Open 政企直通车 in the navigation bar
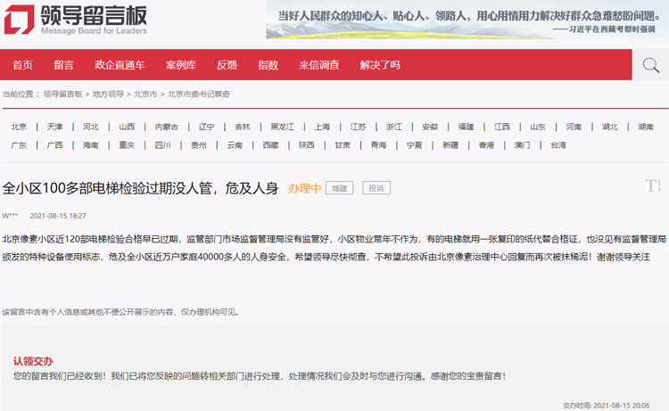 pos(120,65)
